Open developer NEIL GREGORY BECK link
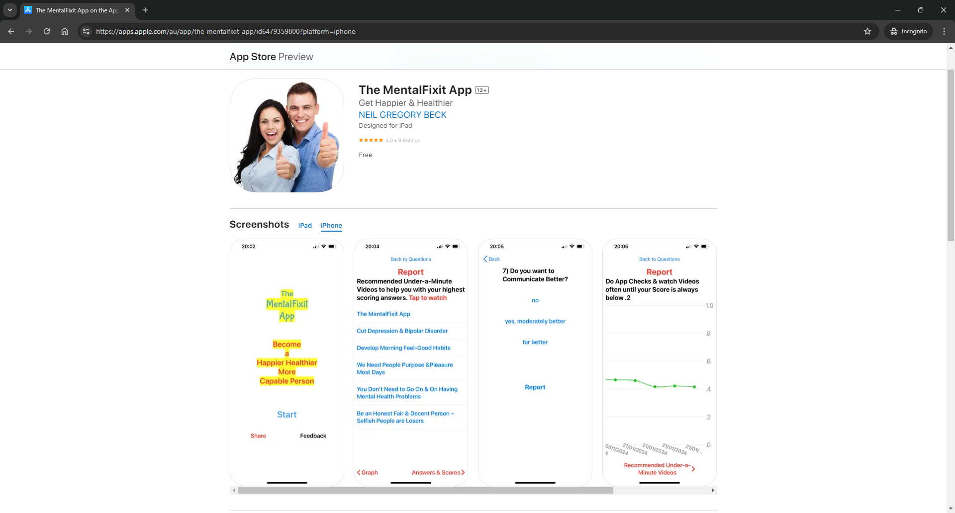 (402, 115)
